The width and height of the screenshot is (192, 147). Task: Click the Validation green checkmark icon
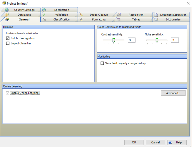pos(44,15)
